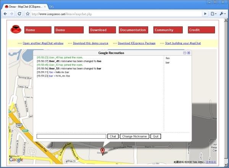Open the page control menu icon

coord(213,14)
